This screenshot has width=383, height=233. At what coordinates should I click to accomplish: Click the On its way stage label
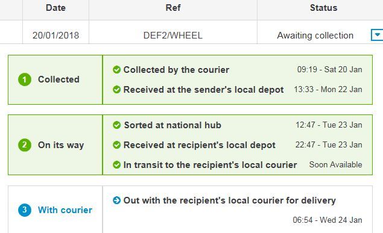(61, 145)
